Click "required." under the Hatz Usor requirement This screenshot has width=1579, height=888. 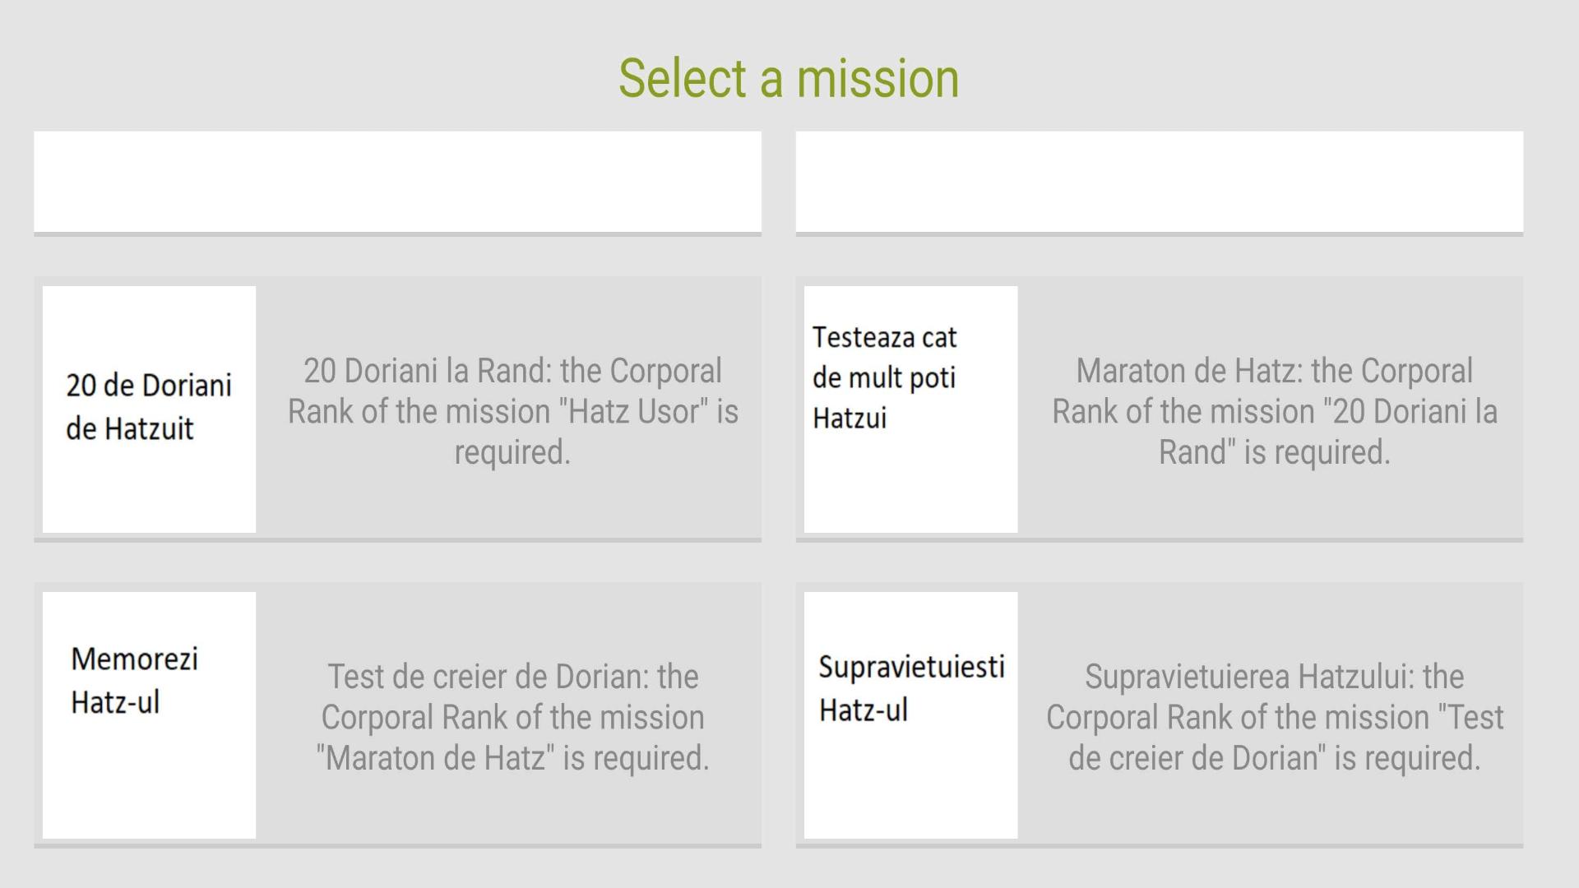(x=512, y=451)
